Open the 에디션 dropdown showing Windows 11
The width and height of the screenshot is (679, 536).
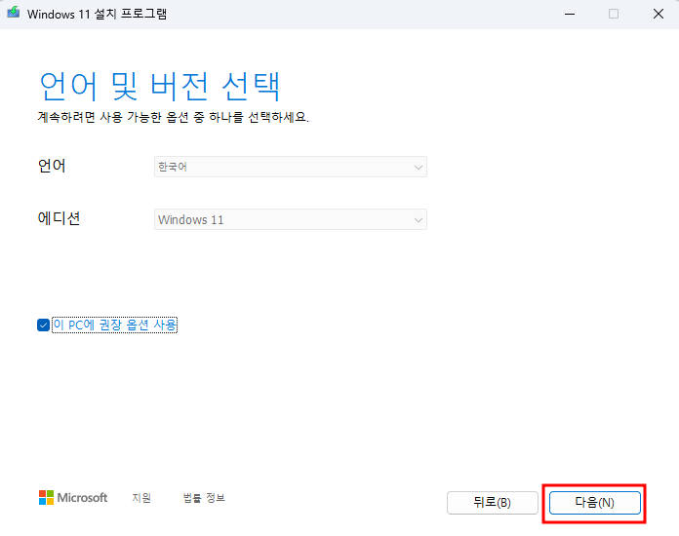[x=291, y=219]
